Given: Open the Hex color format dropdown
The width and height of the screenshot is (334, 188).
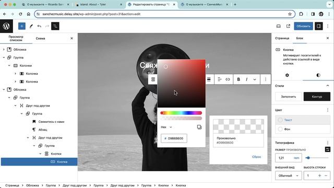Looking at the screenshot, I should [166, 127].
